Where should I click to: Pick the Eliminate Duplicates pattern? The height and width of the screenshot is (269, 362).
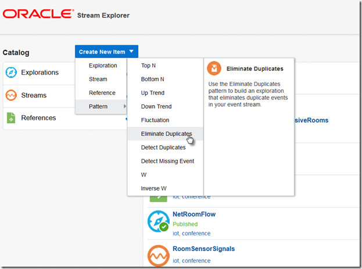click(x=165, y=134)
